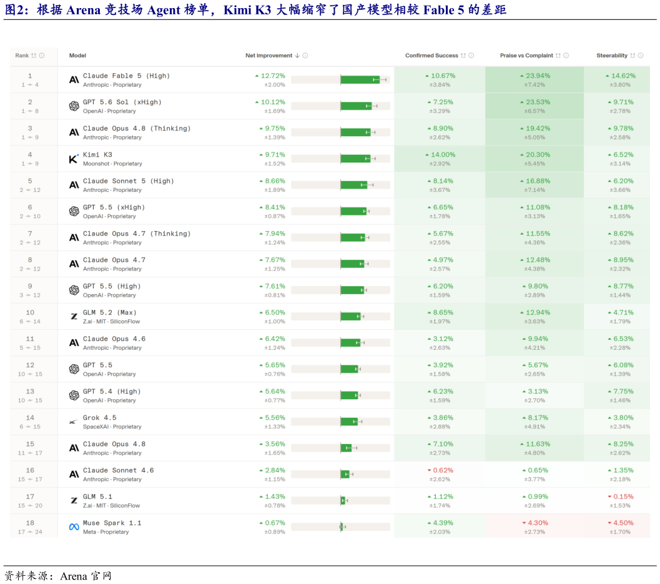The height and width of the screenshot is (584, 660).
Task: Click OpenAI logo beside GPT 5.6 Sol (xHigh)
Action: pyautogui.click(x=74, y=106)
